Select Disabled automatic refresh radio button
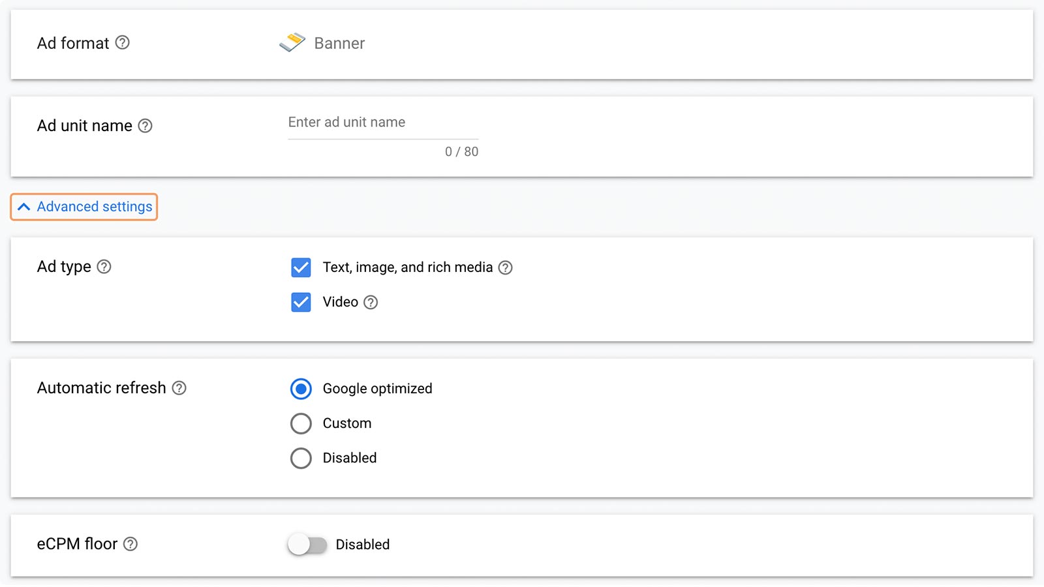Viewport: 1044px width, 587px height. coord(301,458)
